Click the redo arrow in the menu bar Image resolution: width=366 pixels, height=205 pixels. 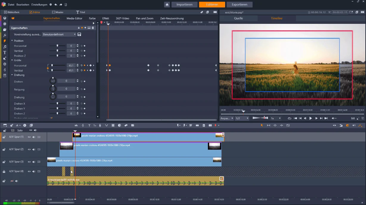(x=61, y=5)
